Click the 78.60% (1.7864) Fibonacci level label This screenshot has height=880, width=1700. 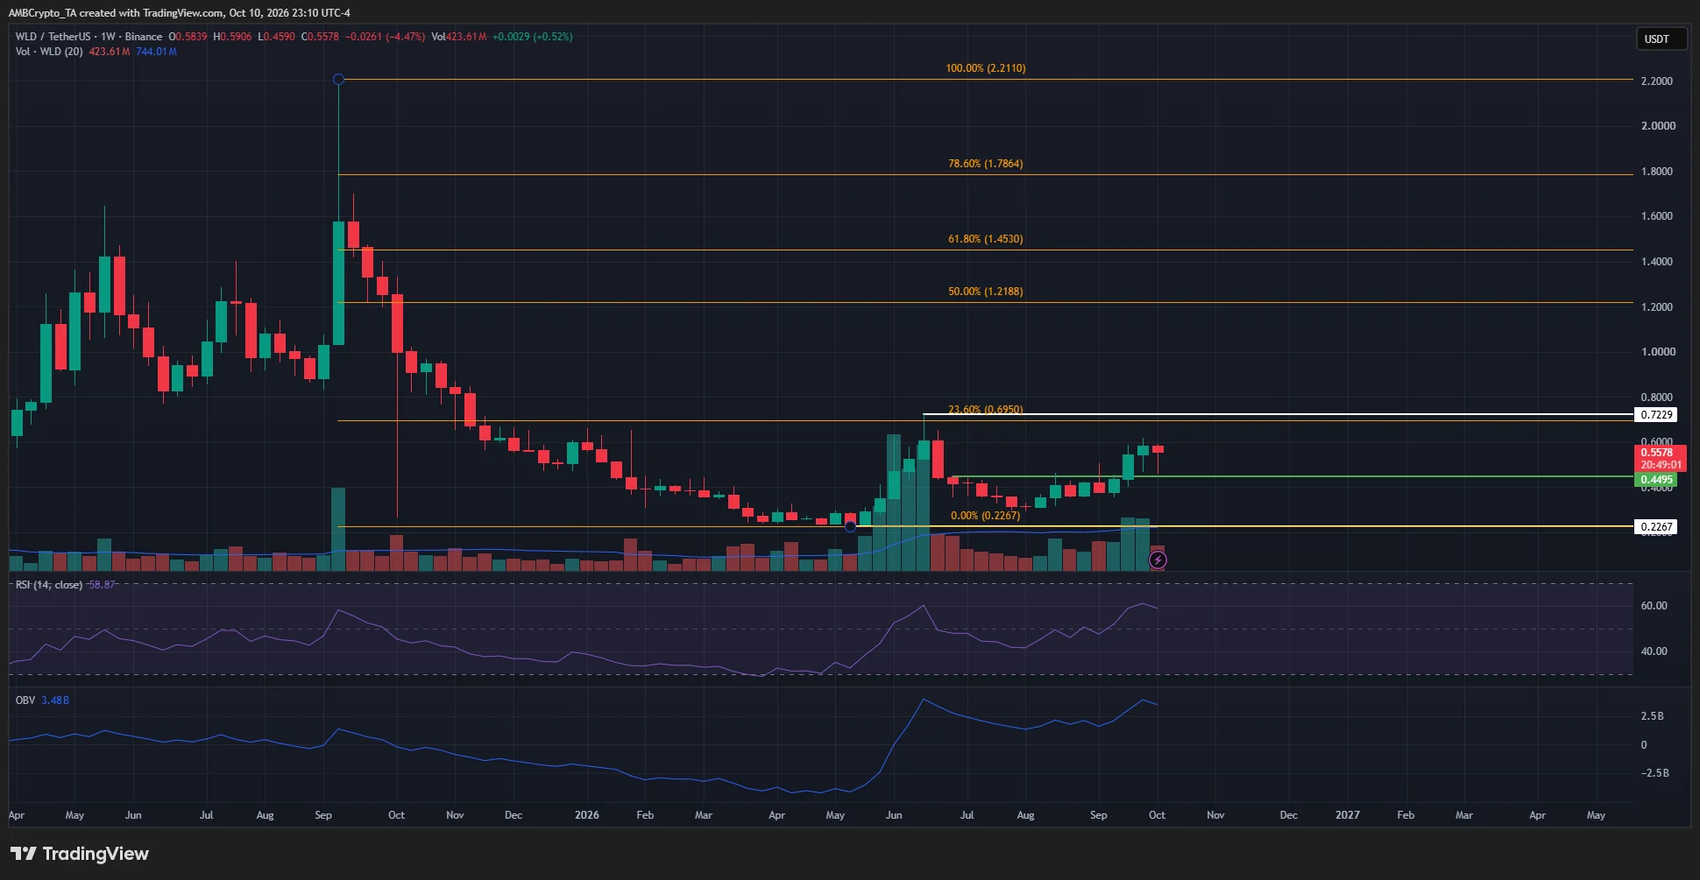986,164
